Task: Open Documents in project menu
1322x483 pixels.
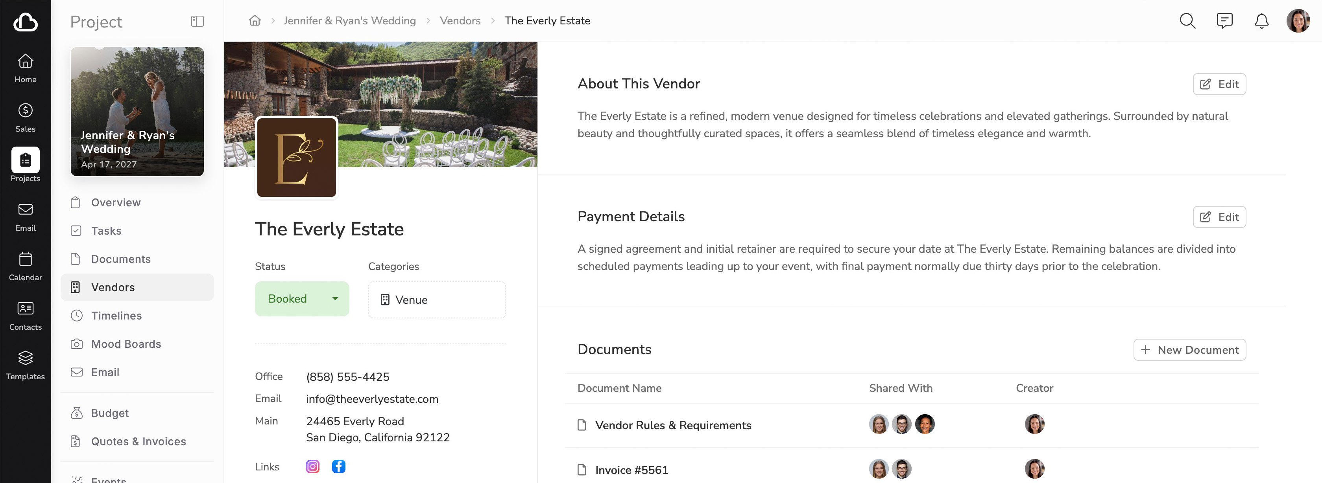Action: [x=137, y=259]
